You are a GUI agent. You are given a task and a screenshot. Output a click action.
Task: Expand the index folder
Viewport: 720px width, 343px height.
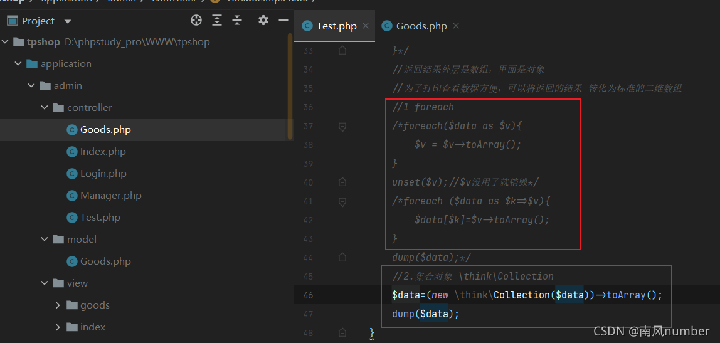58,327
